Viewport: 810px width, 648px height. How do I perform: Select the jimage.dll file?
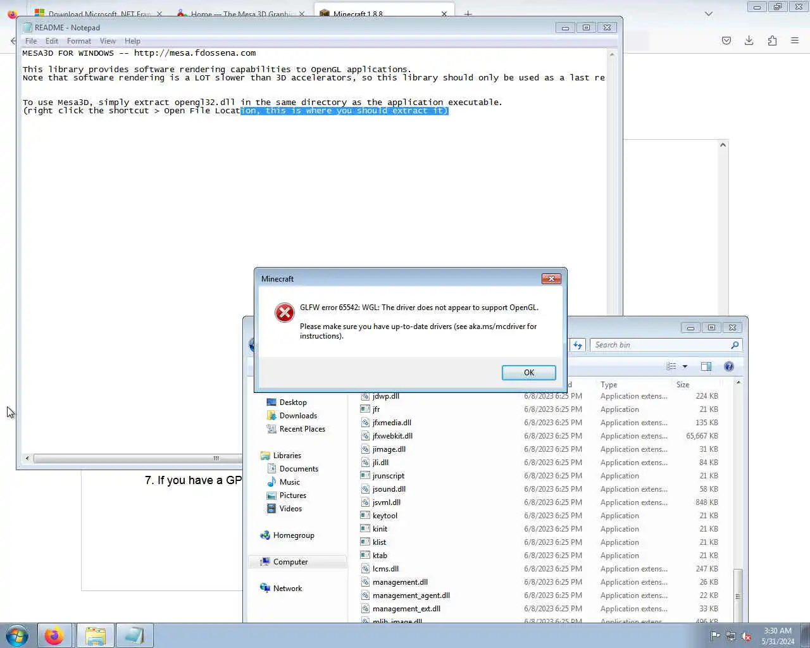click(x=389, y=449)
